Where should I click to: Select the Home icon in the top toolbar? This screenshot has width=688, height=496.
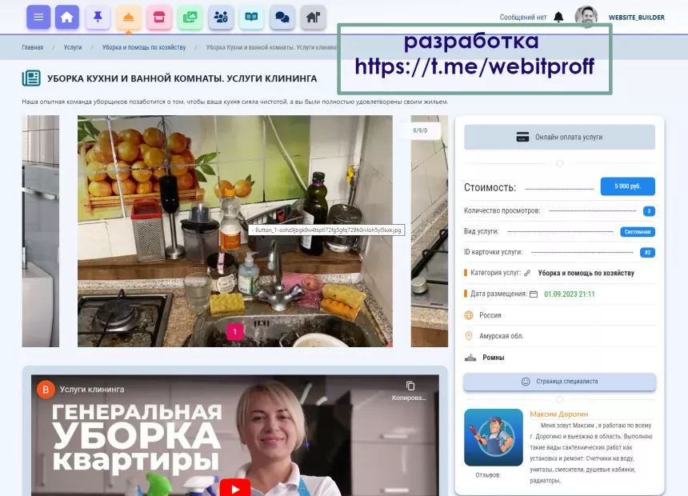point(68,16)
